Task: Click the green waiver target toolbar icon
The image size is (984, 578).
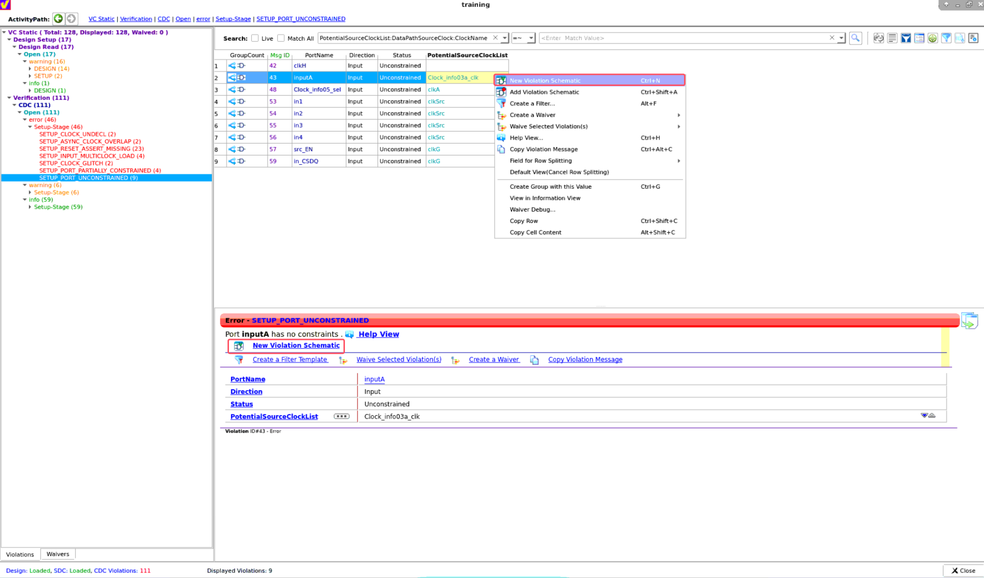Action: click(x=932, y=38)
